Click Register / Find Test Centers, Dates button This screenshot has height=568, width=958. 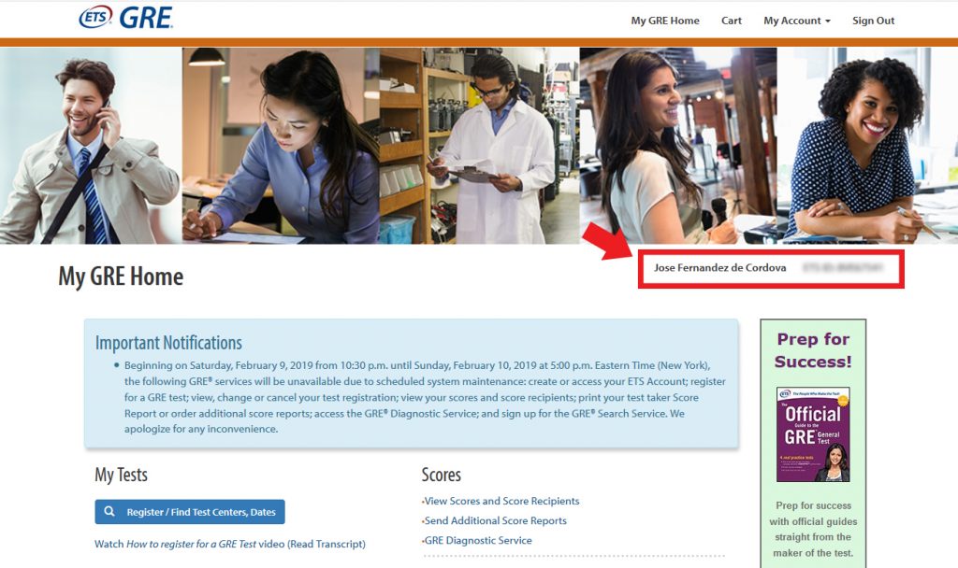pyautogui.click(x=190, y=512)
